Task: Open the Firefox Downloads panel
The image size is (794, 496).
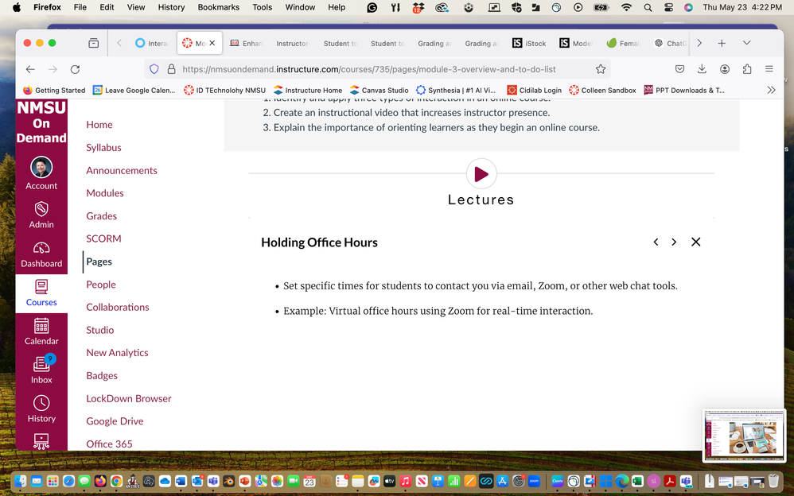Action: pos(702,69)
